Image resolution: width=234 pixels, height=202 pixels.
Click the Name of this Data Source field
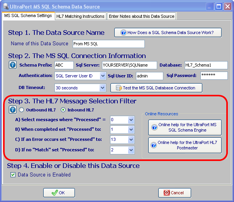pyautogui.click(x=108, y=44)
